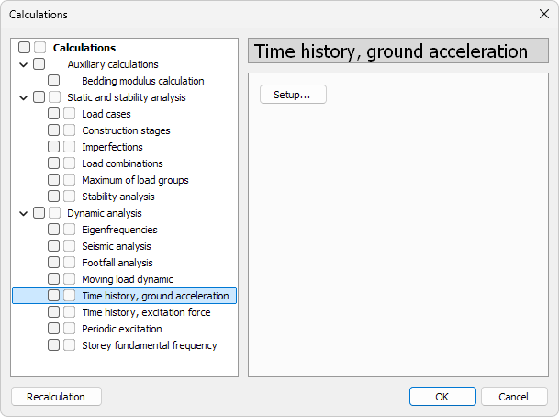Select the Construction stages tree item
Image resolution: width=559 pixels, height=417 pixels.
126,130
